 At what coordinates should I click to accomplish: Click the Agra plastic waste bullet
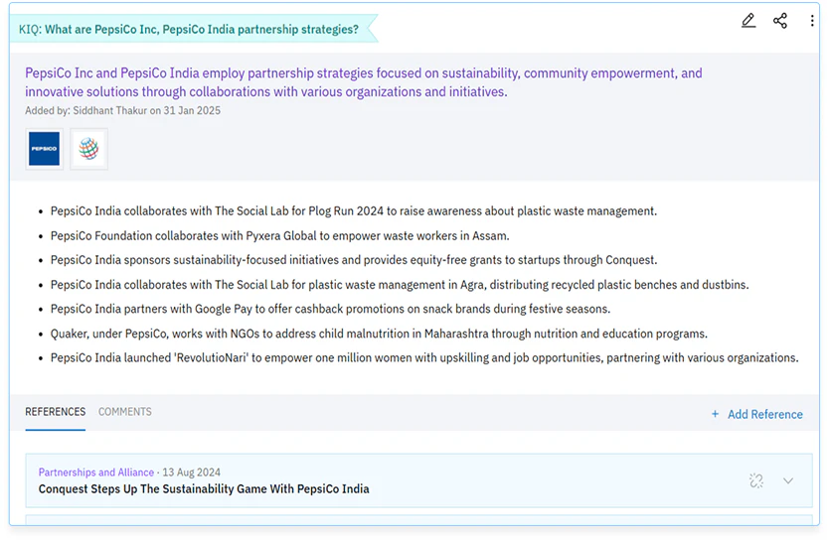coord(400,285)
